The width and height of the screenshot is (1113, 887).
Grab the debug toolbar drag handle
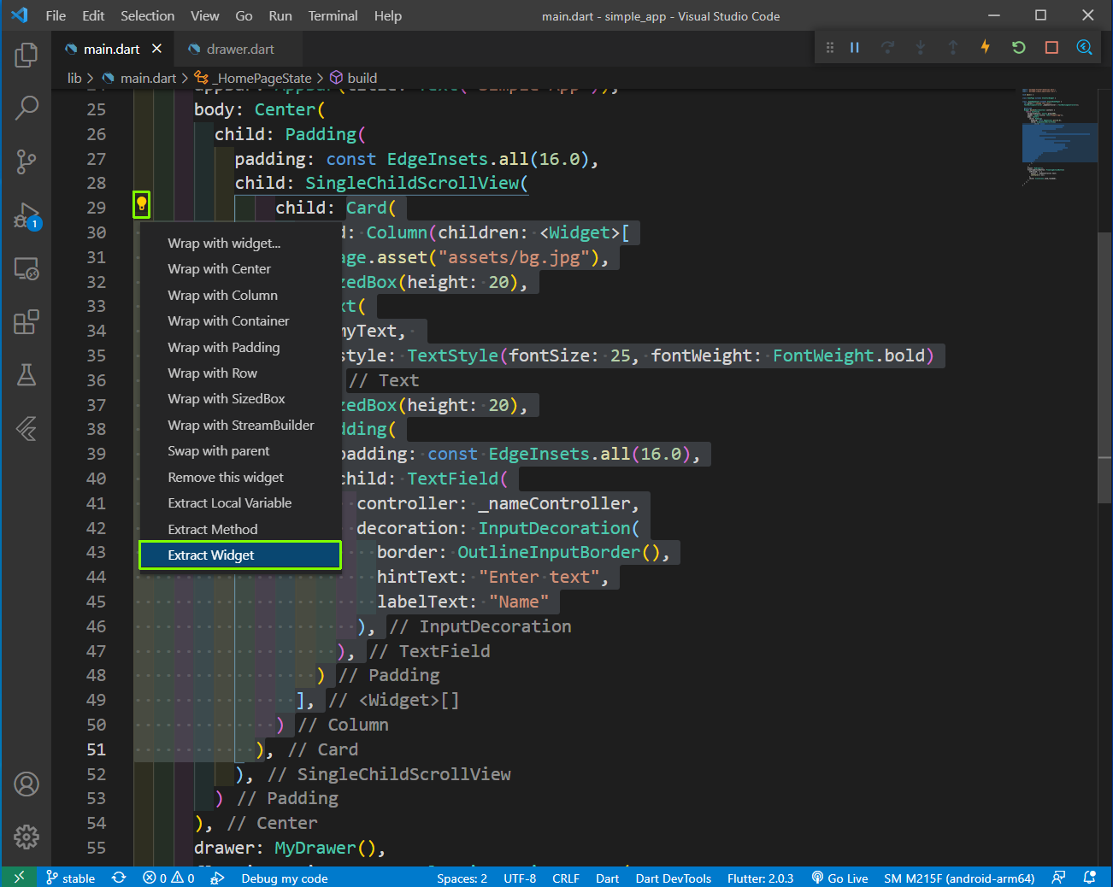pyautogui.click(x=829, y=48)
